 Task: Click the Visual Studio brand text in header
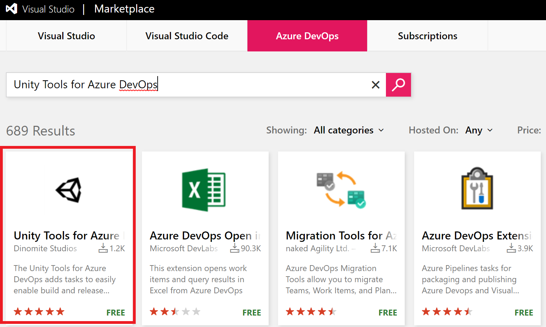click(x=48, y=9)
